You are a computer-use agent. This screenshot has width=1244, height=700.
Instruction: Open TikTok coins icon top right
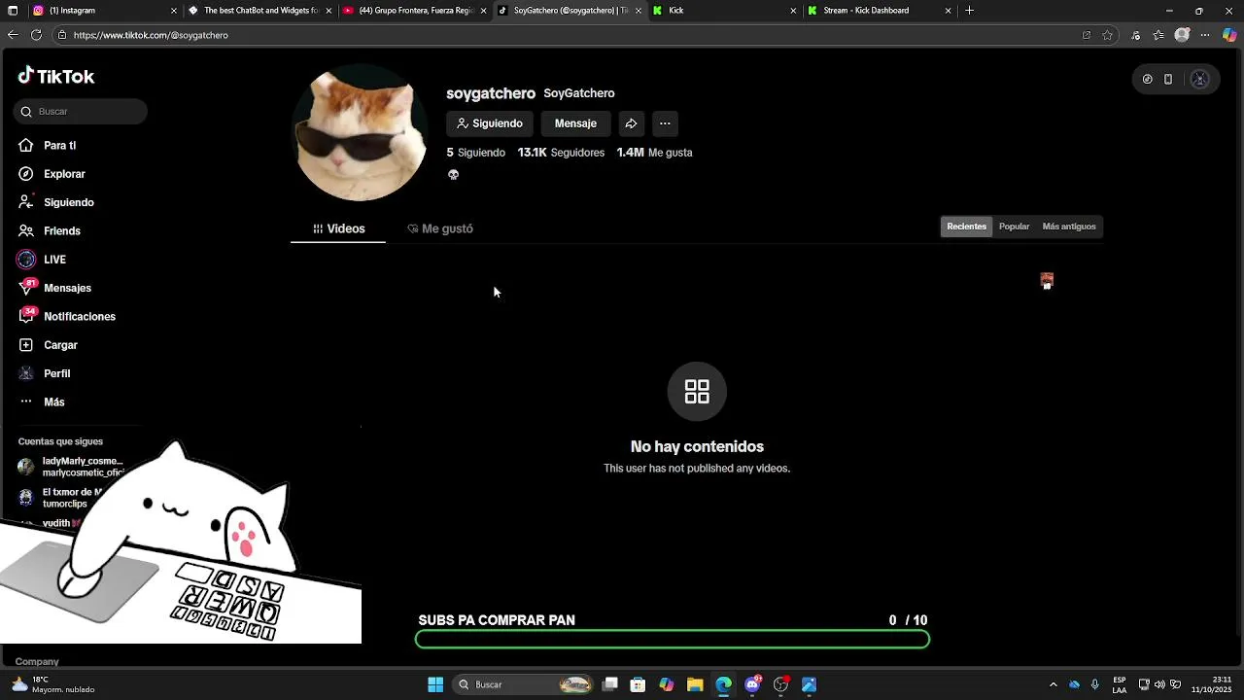[x=1147, y=80]
